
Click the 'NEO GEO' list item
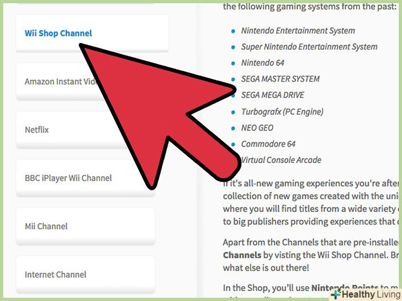(x=257, y=128)
